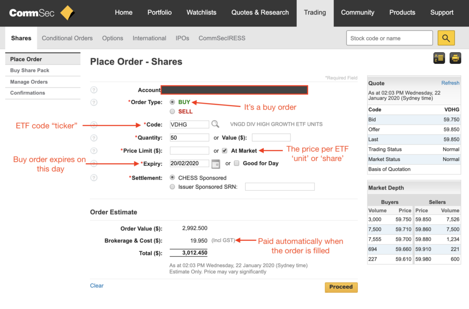Click the Clear link
Screen dimensions: 469x309
pyautogui.click(x=97, y=286)
